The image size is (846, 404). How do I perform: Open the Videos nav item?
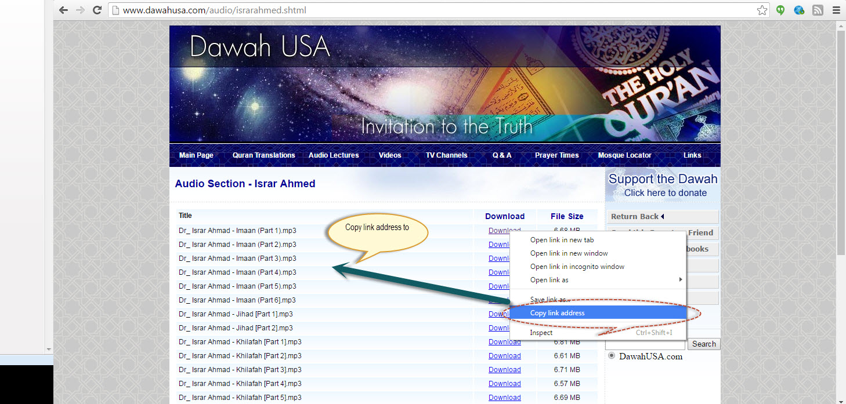point(390,155)
